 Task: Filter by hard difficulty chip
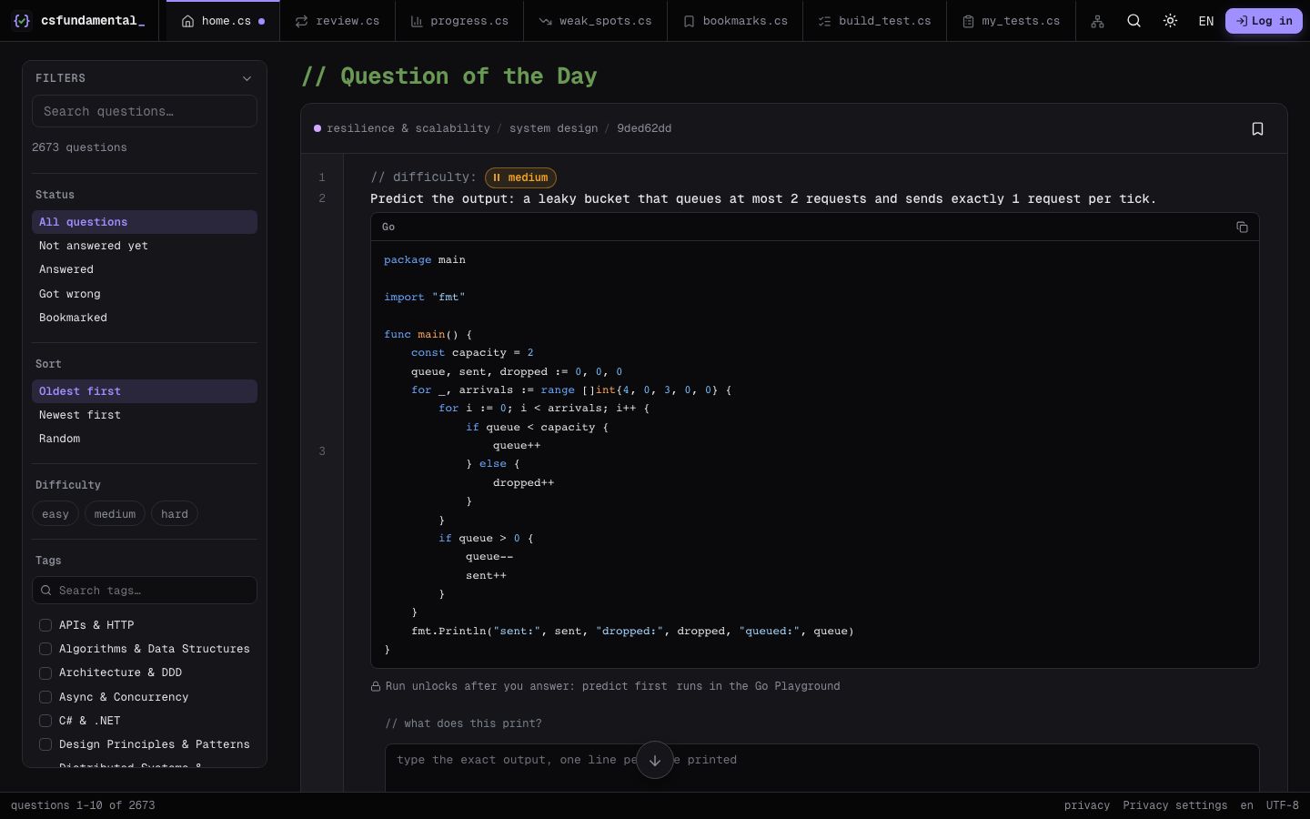175,514
